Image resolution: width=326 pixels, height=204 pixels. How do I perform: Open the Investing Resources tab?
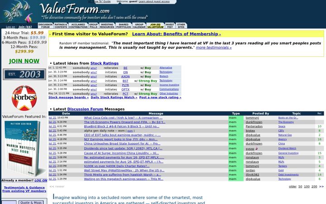107,25
